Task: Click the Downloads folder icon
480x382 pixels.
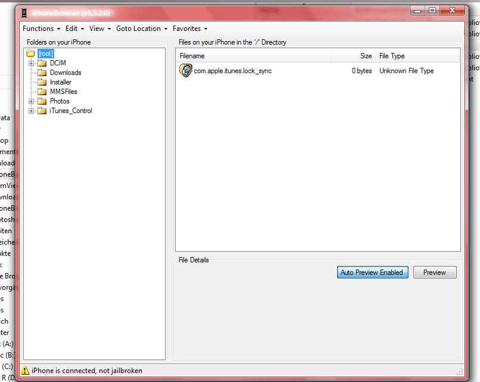Action: pyautogui.click(x=42, y=73)
